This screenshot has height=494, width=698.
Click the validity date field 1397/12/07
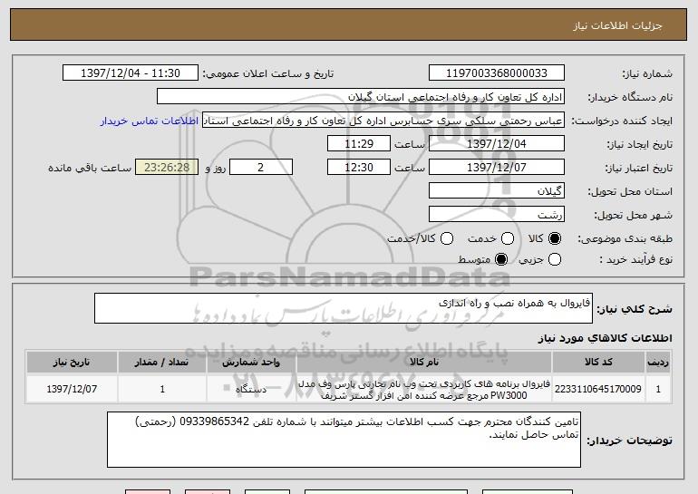click(x=497, y=168)
